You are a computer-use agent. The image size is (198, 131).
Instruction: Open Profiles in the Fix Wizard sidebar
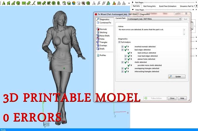pyautogui.click(x=103, y=55)
